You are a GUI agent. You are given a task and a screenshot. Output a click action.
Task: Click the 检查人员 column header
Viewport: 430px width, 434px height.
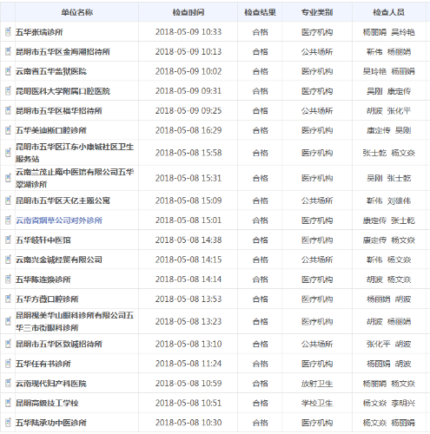coord(388,12)
